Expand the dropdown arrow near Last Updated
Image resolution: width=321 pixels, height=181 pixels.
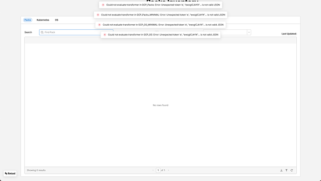pyautogui.click(x=249, y=33)
